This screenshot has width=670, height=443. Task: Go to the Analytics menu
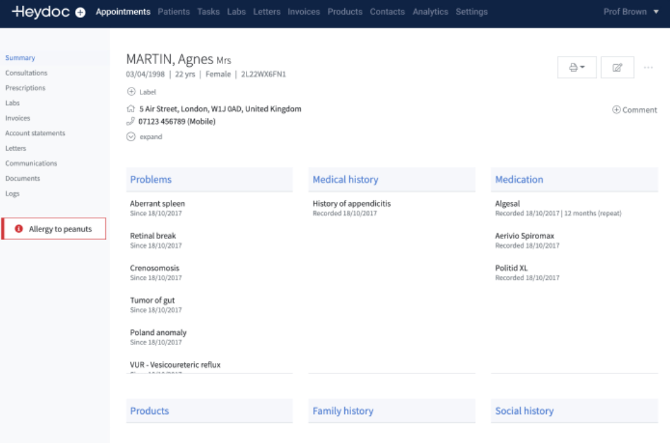pyautogui.click(x=430, y=12)
